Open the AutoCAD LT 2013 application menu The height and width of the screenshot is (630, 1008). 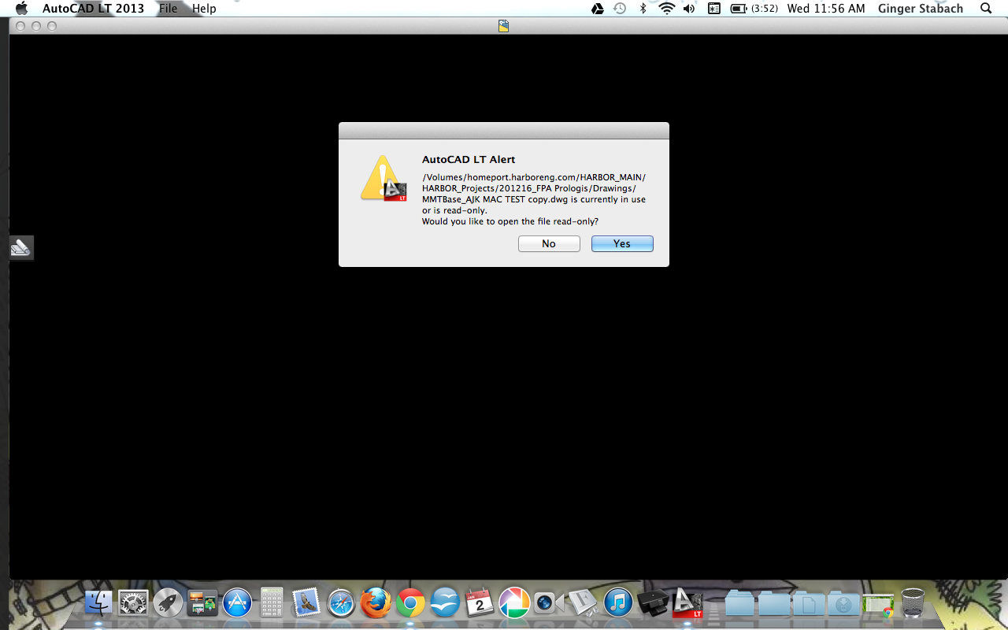[93, 9]
